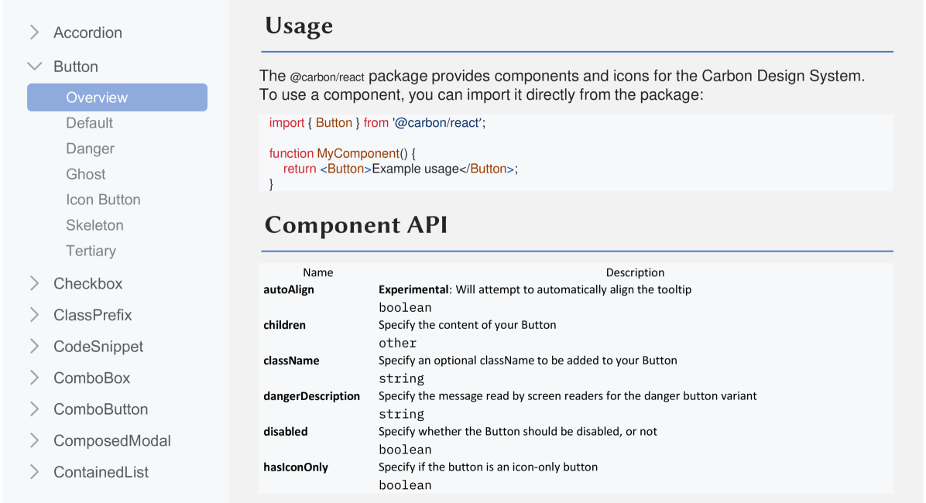This screenshot has width=926, height=503.
Task: Open the Skeleton button story
Action: (94, 225)
